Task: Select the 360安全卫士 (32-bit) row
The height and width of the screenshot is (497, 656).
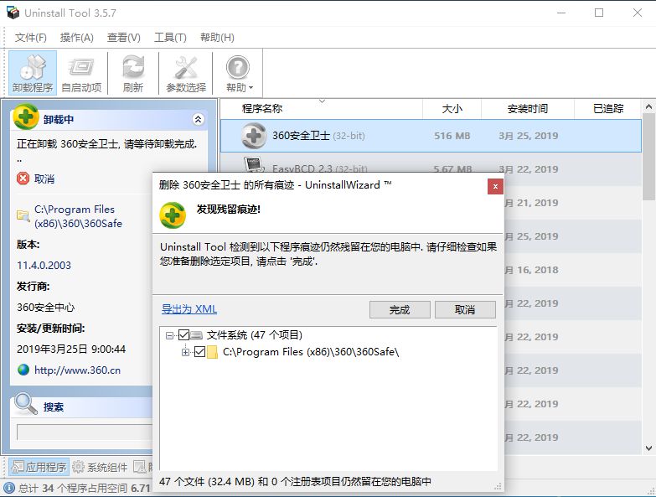Action: point(431,136)
